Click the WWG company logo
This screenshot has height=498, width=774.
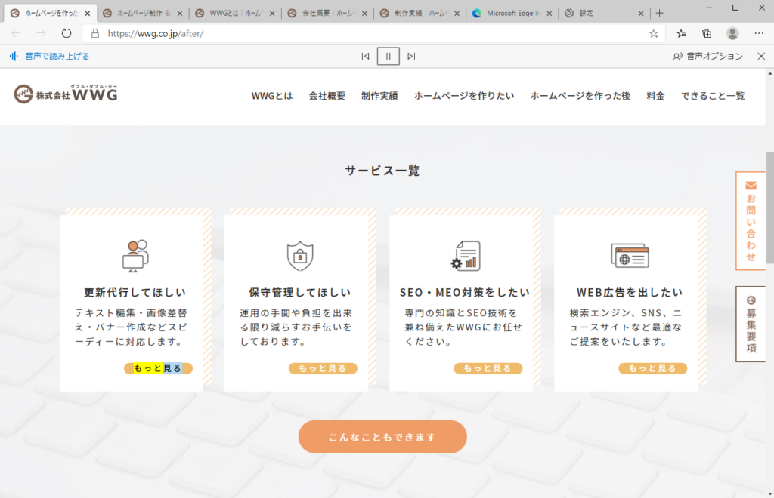66,94
